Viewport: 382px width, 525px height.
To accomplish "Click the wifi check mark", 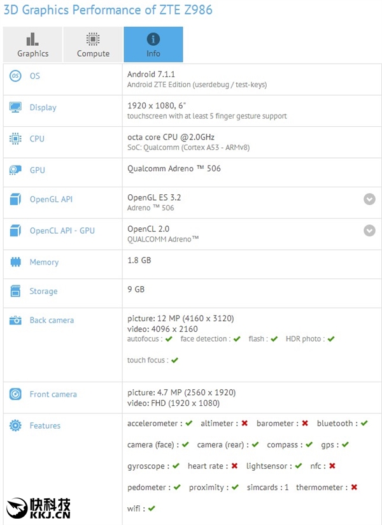I will (152, 508).
